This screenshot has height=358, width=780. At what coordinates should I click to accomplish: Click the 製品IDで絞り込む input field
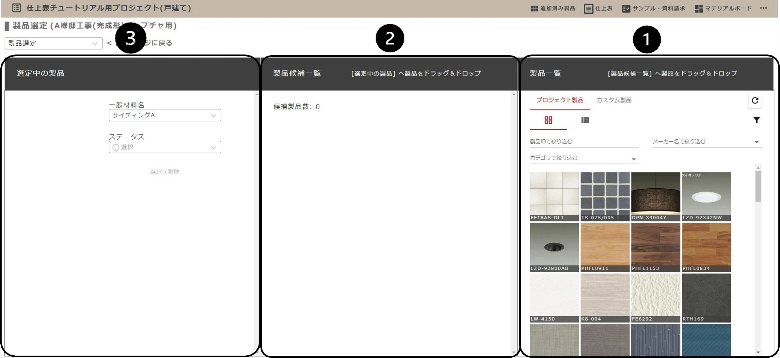click(x=584, y=142)
